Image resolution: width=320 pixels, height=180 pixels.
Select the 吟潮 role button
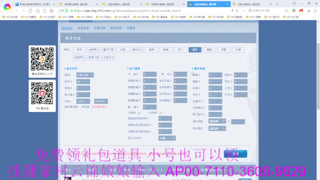238,50
